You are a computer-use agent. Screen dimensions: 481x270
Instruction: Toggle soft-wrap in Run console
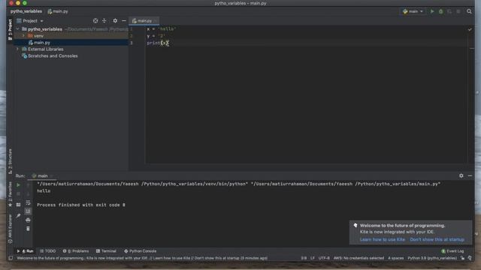(x=28, y=202)
